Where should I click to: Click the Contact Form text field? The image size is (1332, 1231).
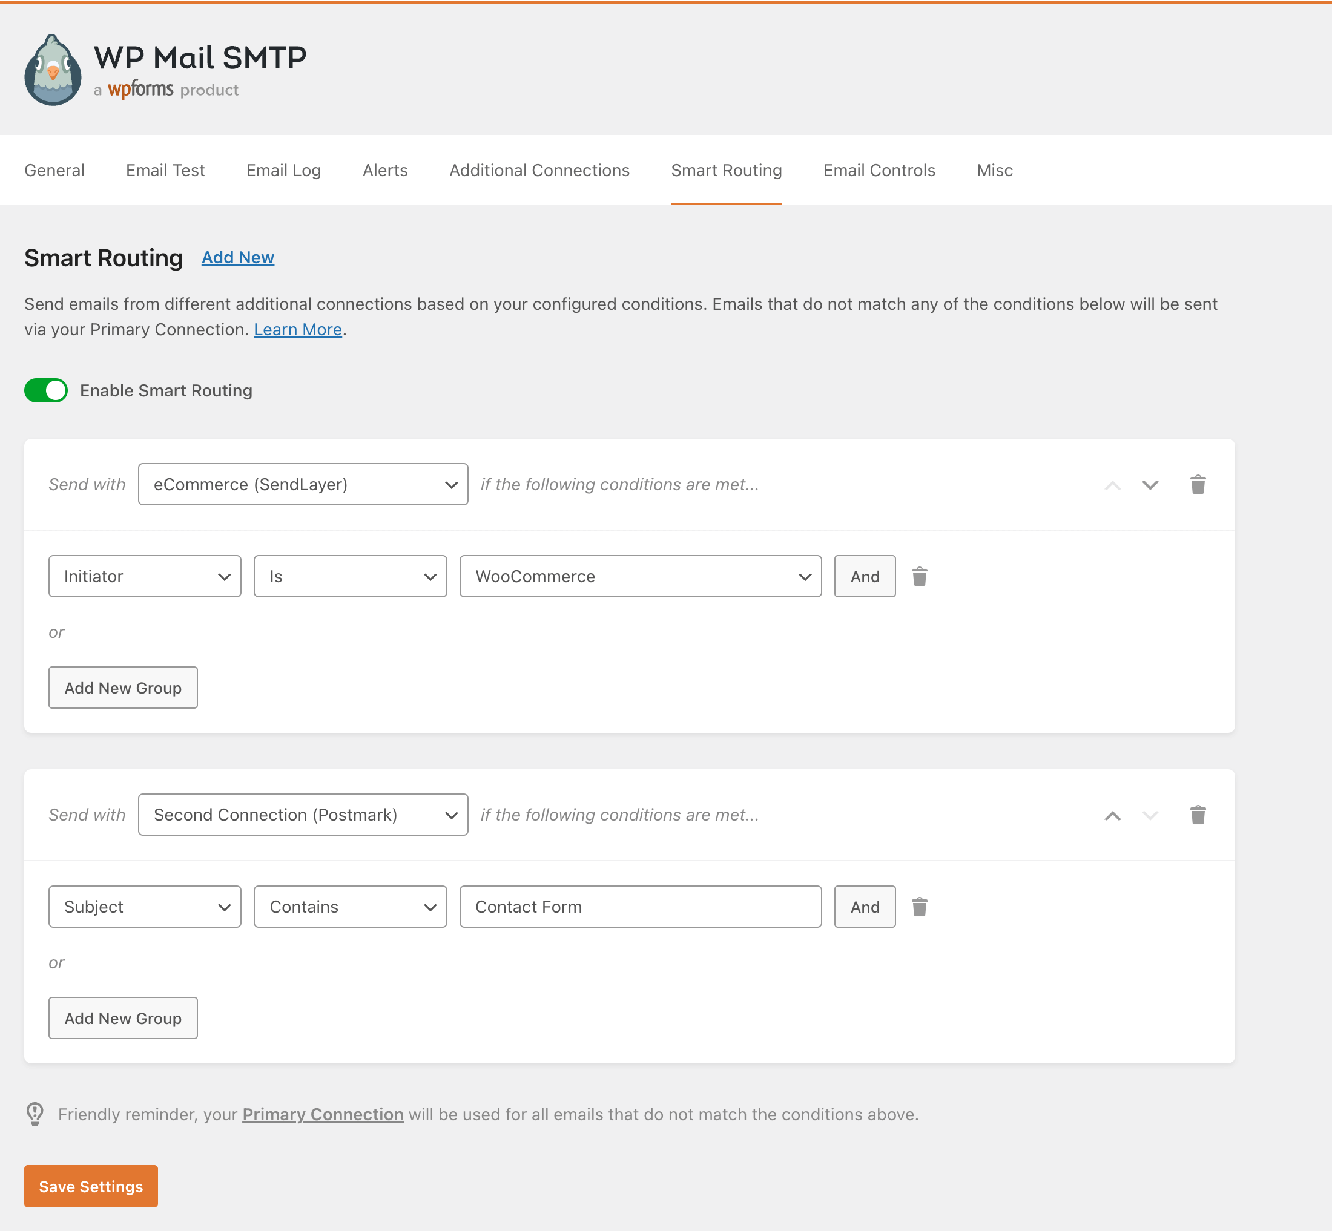[x=640, y=907]
